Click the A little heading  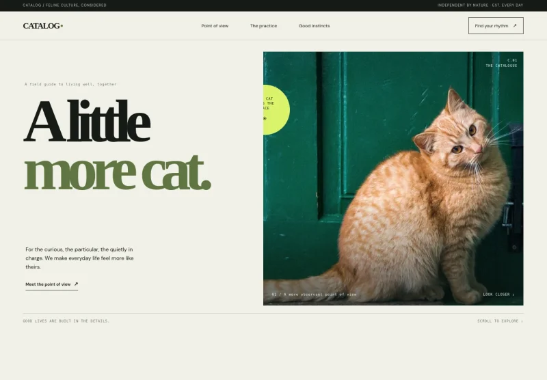[87, 121]
